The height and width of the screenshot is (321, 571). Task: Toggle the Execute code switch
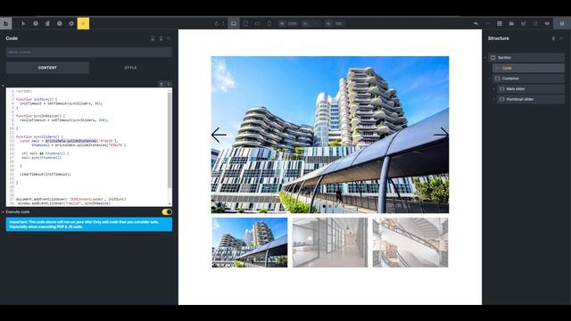coord(167,212)
